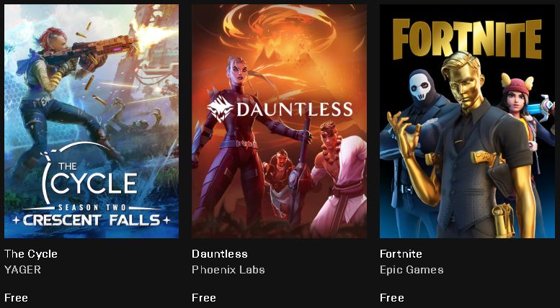Screen dimensions: 560x308
Task: Open the Dauntless game cover thumbnail
Action: [x=280, y=121]
